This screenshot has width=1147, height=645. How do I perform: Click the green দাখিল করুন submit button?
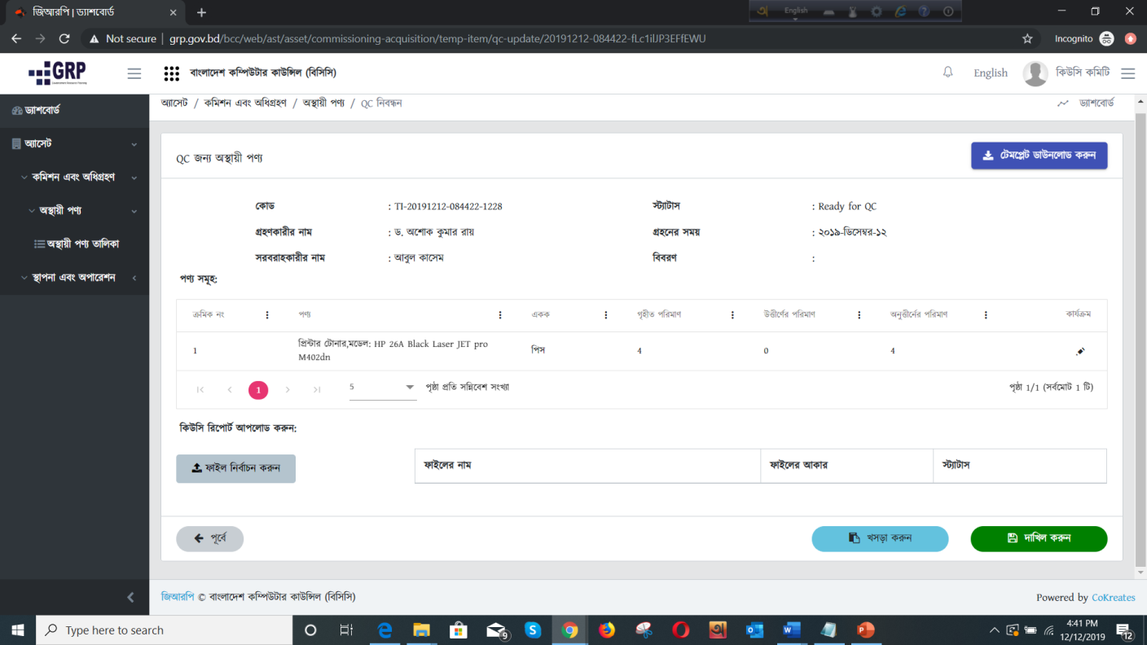pyautogui.click(x=1039, y=538)
